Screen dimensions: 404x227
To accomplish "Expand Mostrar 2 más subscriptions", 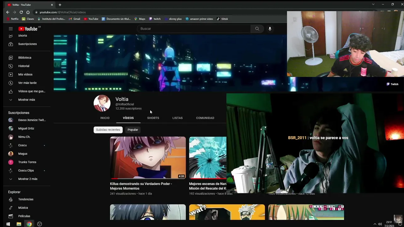I will click(28, 179).
